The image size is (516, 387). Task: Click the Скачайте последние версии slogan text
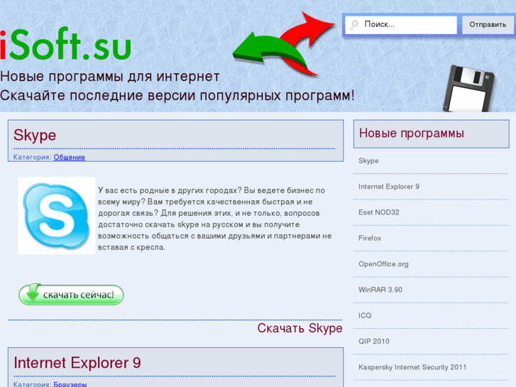pos(177,96)
